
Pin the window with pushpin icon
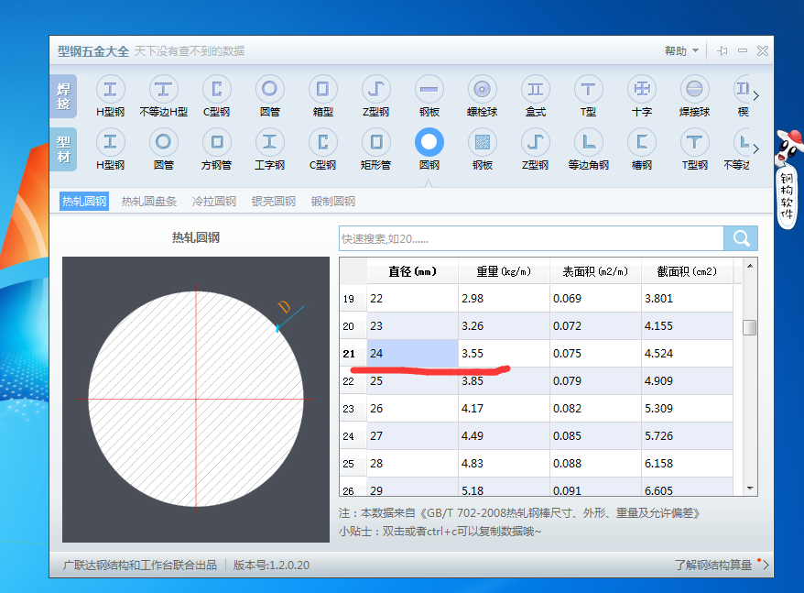pos(722,50)
